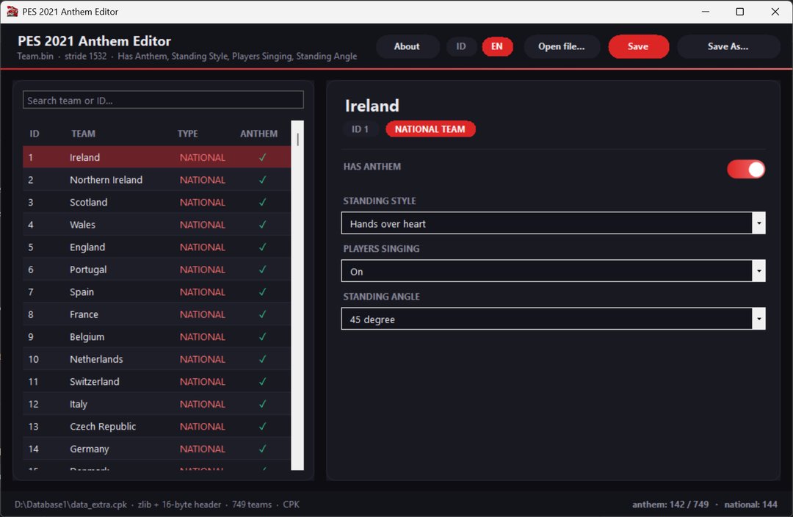Maximize the Anthem Editor window
Viewport: 793px width, 517px height.
tap(740, 11)
